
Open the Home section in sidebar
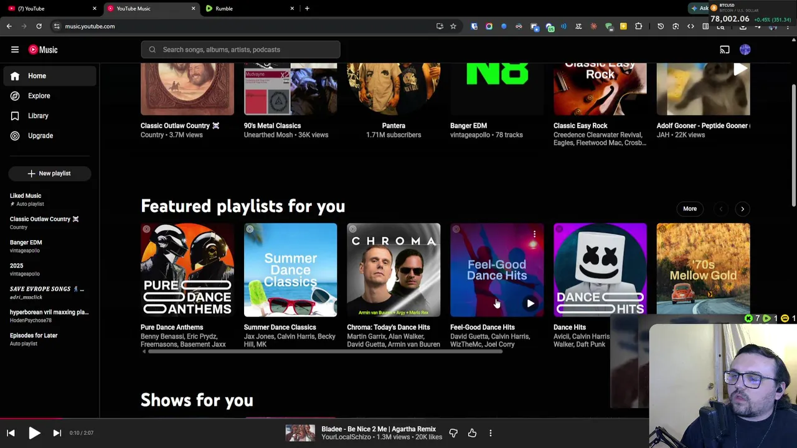click(49, 76)
